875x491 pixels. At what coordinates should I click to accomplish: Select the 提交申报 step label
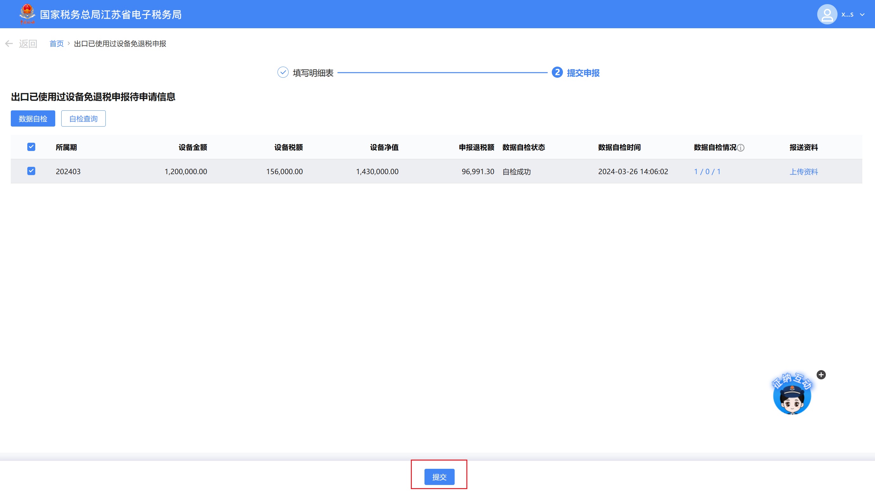coord(583,73)
